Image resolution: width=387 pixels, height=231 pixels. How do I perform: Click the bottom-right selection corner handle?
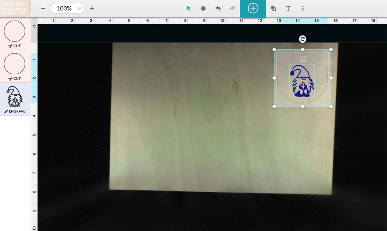tap(331, 106)
